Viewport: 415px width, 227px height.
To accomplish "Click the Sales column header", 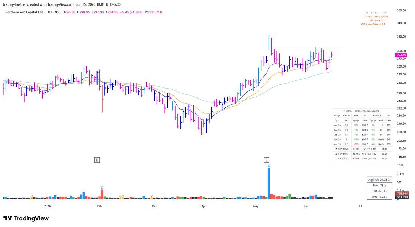I will click(365, 120).
